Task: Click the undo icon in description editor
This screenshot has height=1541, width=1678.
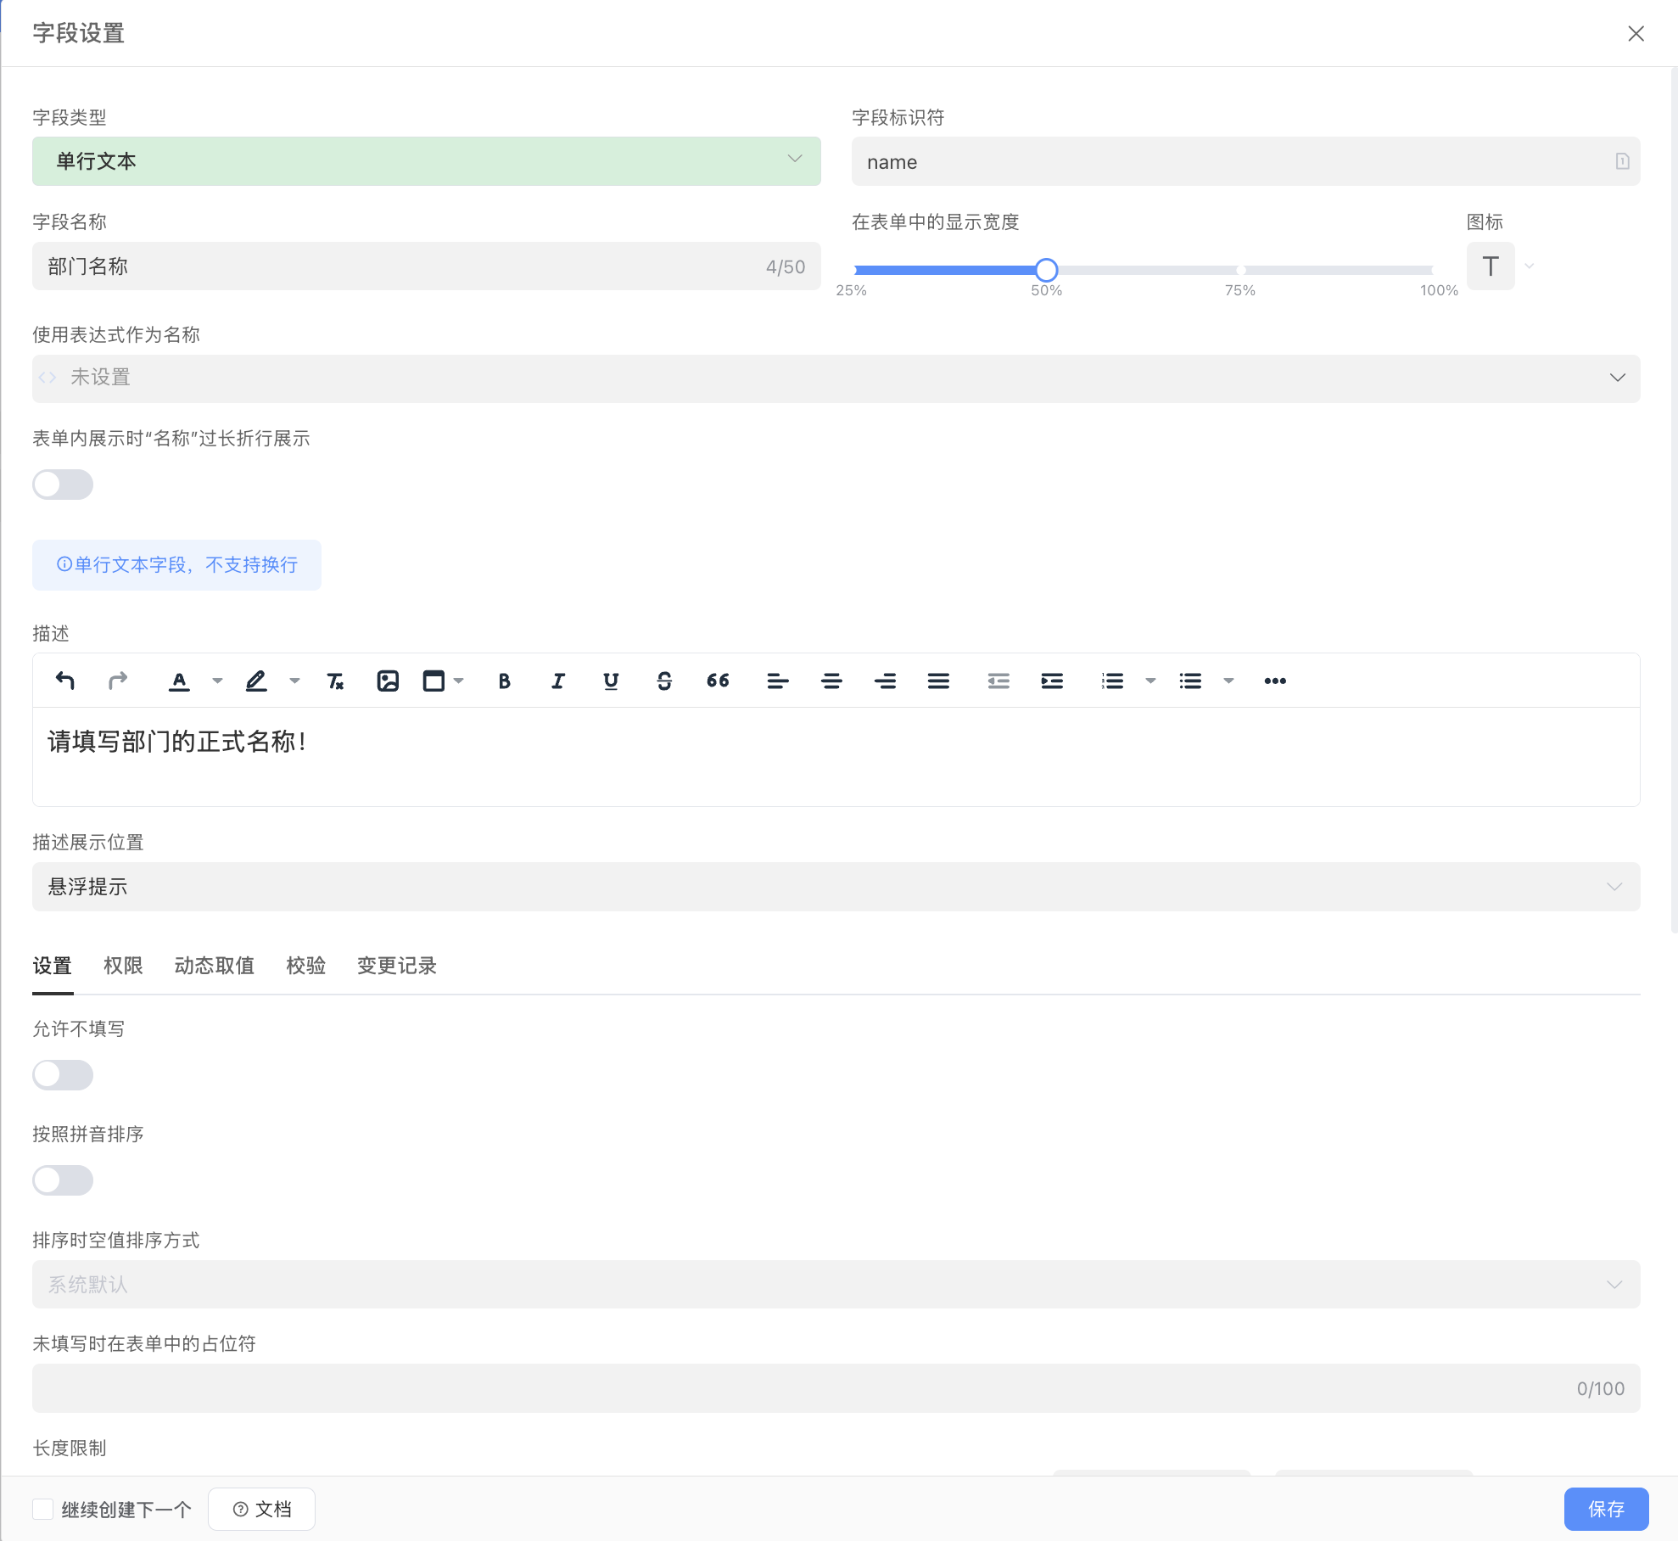Action: click(65, 681)
